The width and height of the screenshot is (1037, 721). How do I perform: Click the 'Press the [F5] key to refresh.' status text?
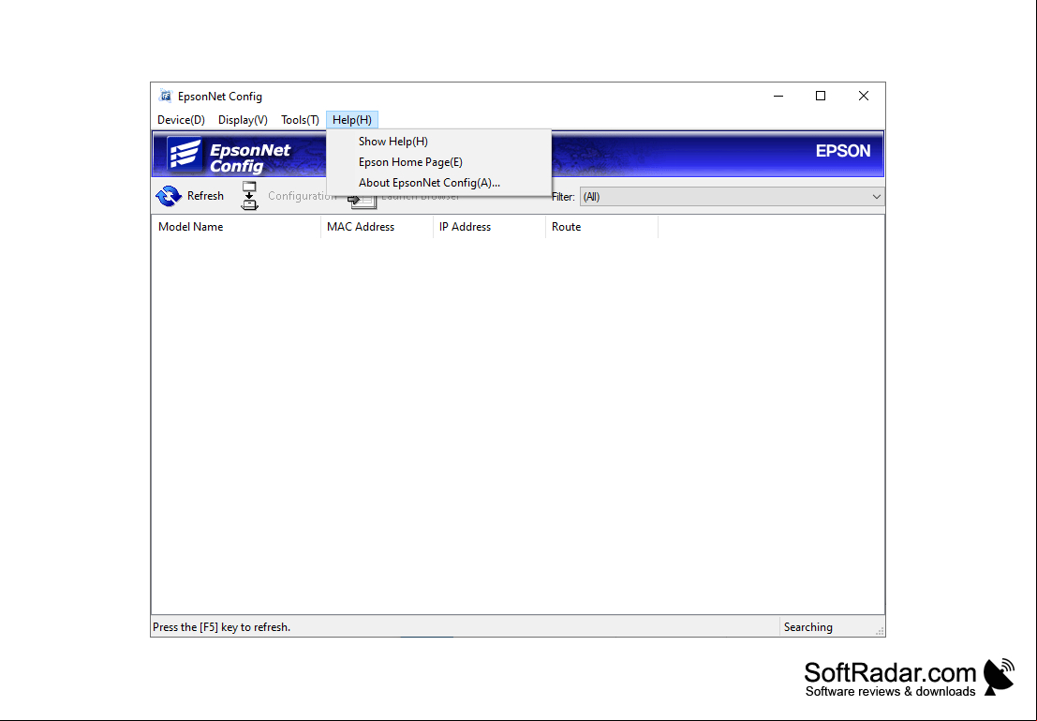click(x=222, y=627)
